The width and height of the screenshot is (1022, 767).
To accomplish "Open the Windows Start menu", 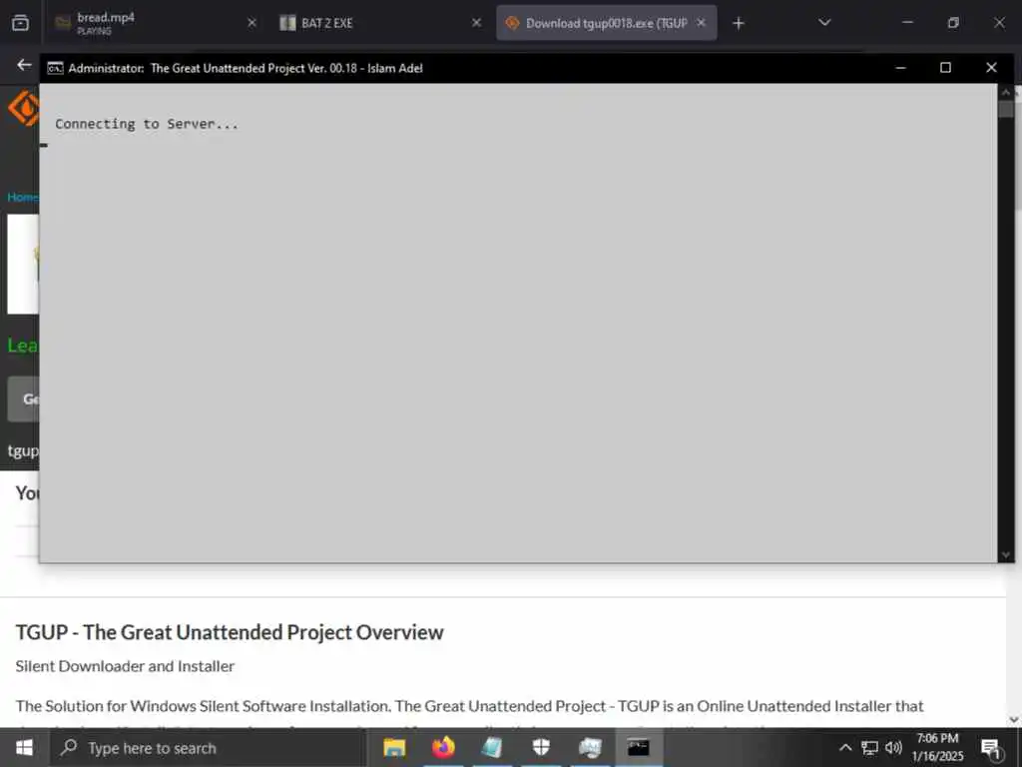I will (24, 747).
